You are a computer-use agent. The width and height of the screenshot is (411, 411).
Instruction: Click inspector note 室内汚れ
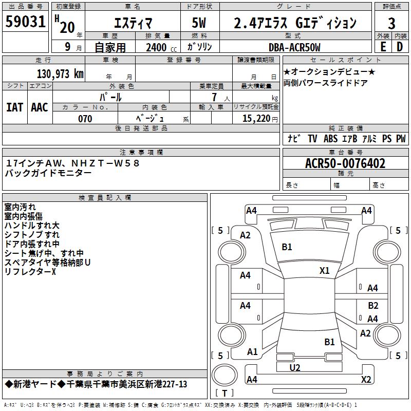[x=20, y=207]
